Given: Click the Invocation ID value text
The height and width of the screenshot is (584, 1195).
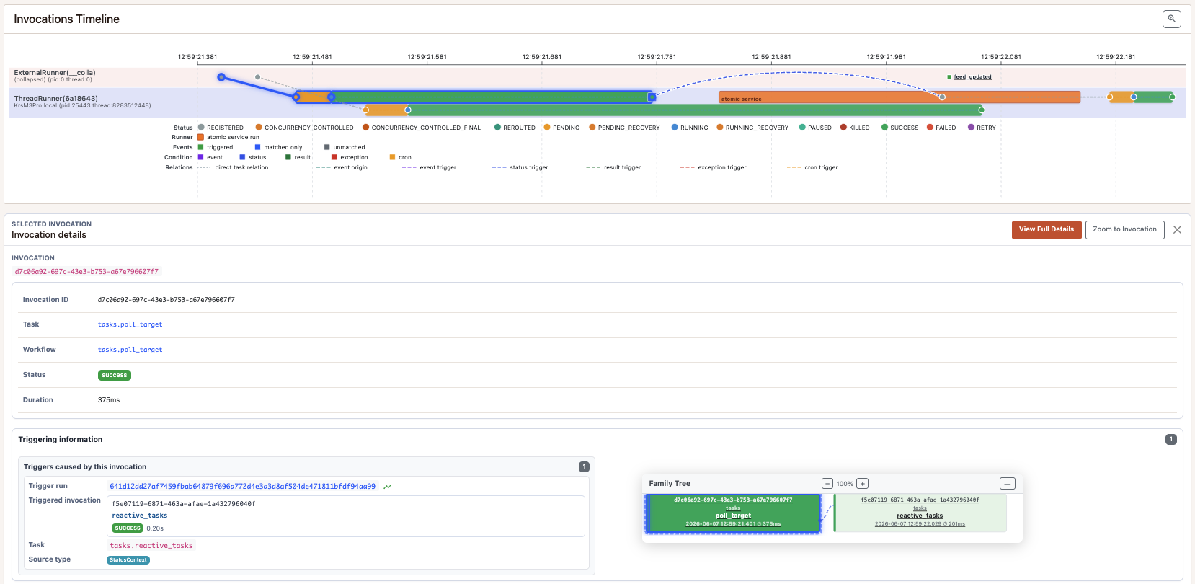Looking at the screenshot, I should click(166, 300).
